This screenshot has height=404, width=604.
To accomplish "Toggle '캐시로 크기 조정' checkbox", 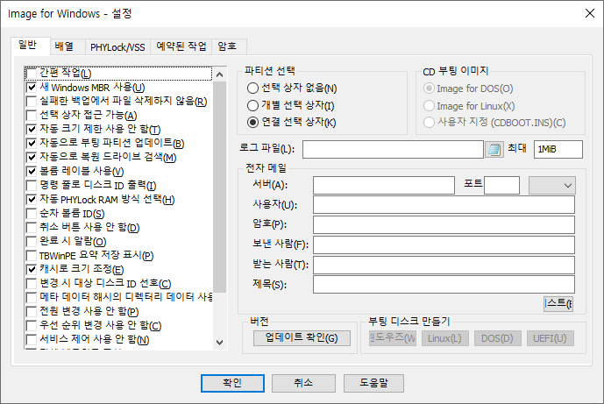I will [x=32, y=269].
